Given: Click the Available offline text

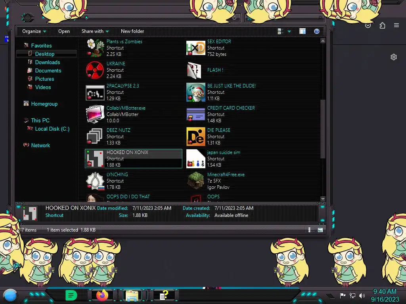Looking at the screenshot, I should [x=231, y=215].
